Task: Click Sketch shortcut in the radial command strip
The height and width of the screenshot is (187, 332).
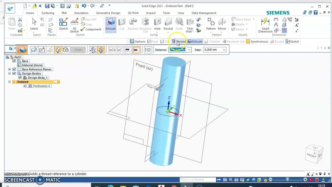Action: point(292,42)
